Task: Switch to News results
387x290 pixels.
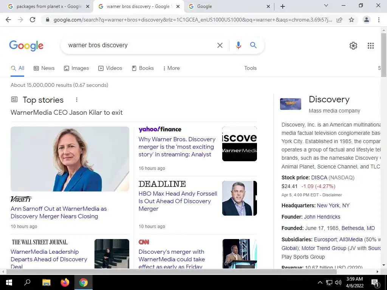Action: click(44, 68)
